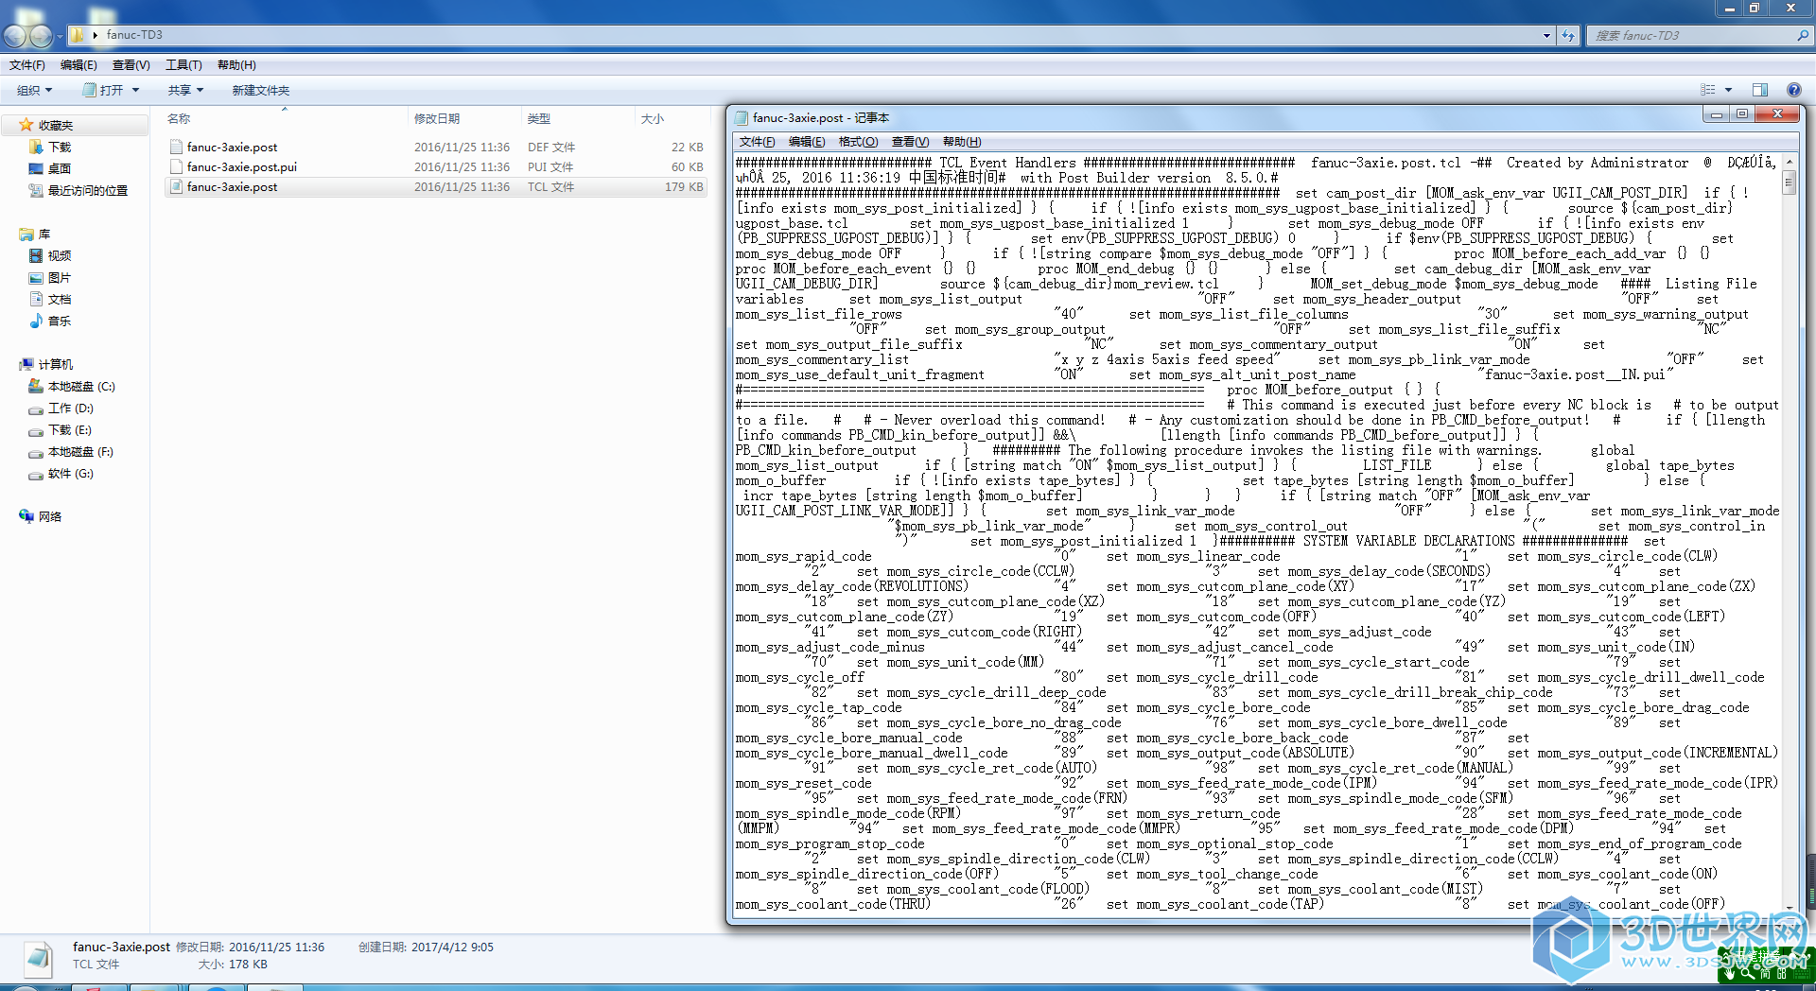Open Explorer View menu (查看)
Image resolution: width=1816 pixels, height=991 pixels.
131,64
